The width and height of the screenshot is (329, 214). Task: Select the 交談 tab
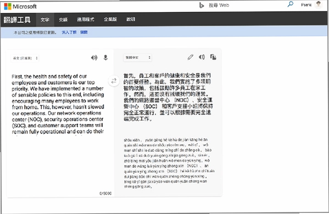pyautogui.click(x=63, y=20)
